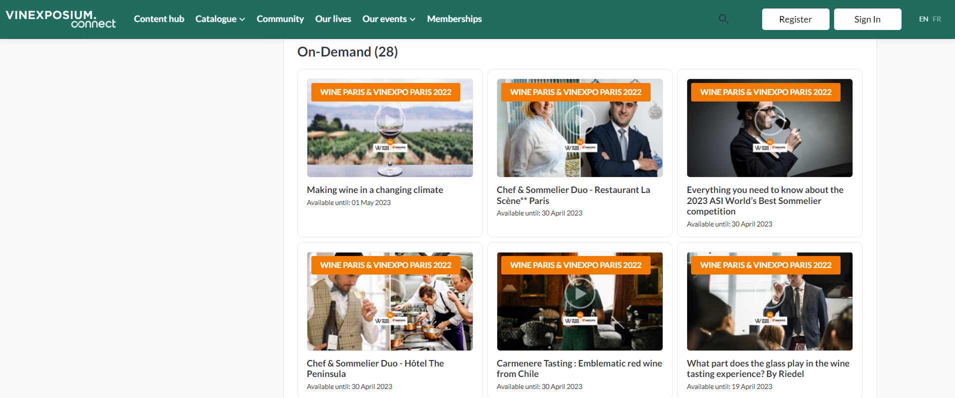
Task: Click Wine Paris logo badge on Carmenere thumbnail
Action: point(580,320)
